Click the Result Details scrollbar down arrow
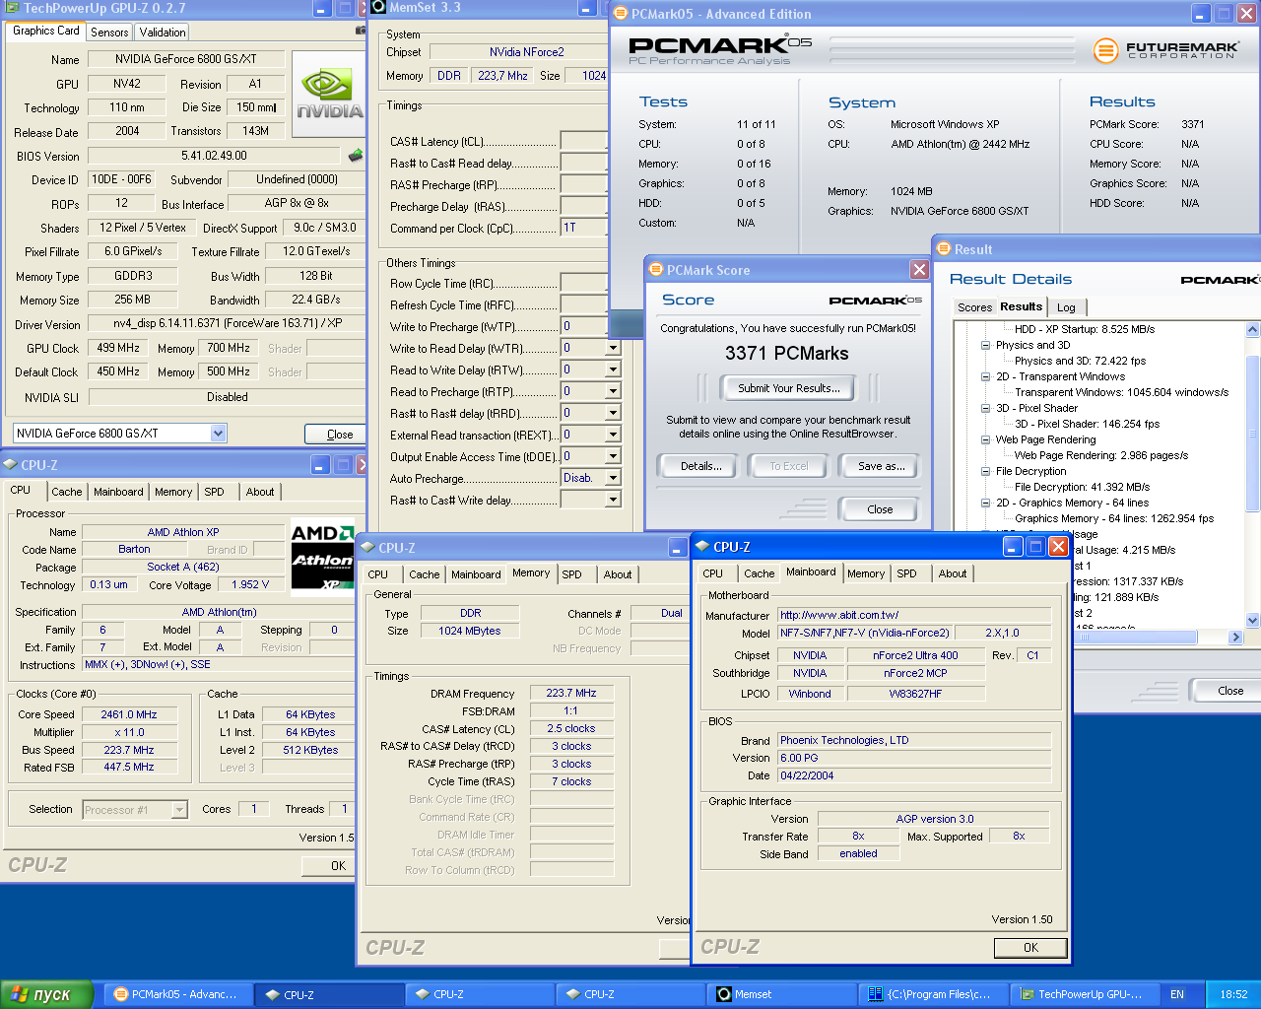 point(1253,620)
